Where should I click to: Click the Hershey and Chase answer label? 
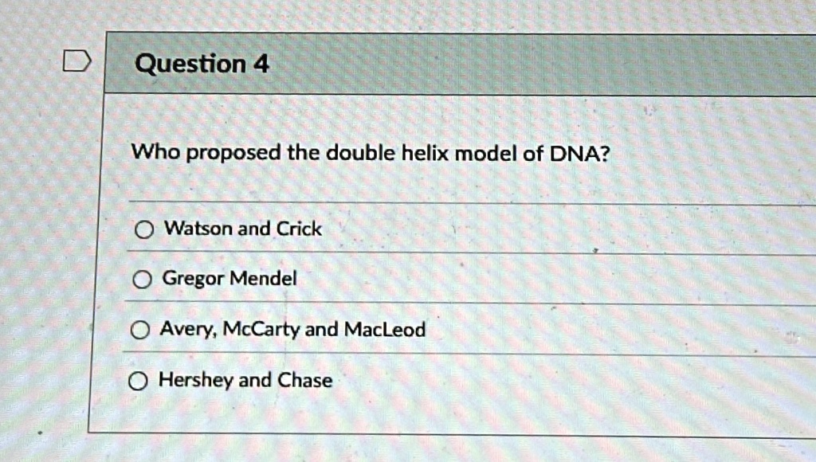click(245, 381)
